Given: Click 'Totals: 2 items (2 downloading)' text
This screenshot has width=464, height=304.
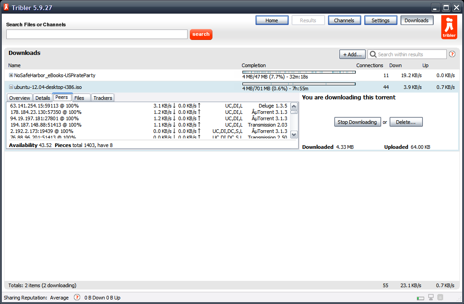Looking at the screenshot, I should (42, 285).
